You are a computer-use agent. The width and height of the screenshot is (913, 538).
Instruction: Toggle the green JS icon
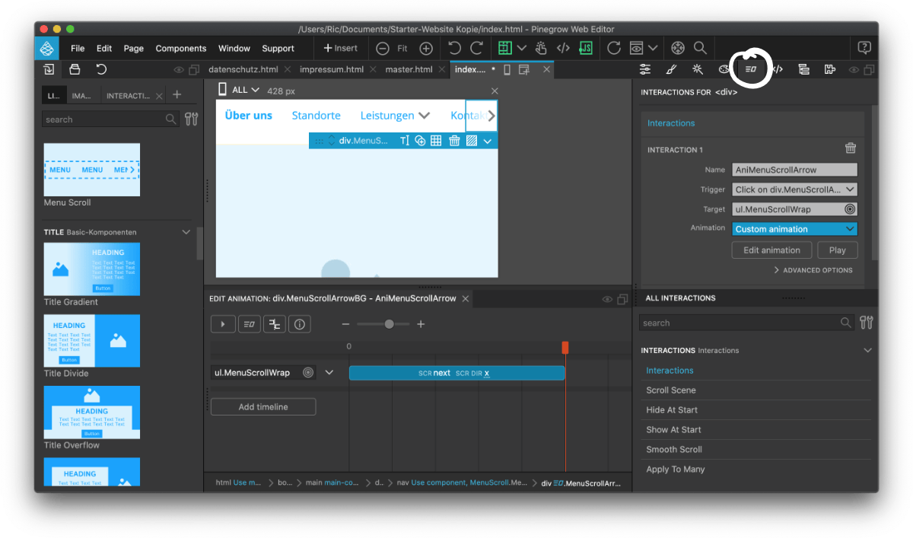586,48
